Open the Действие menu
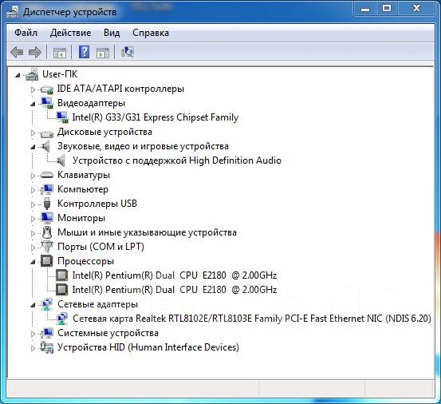Screen dimensions: 441x404 click(x=71, y=33)
